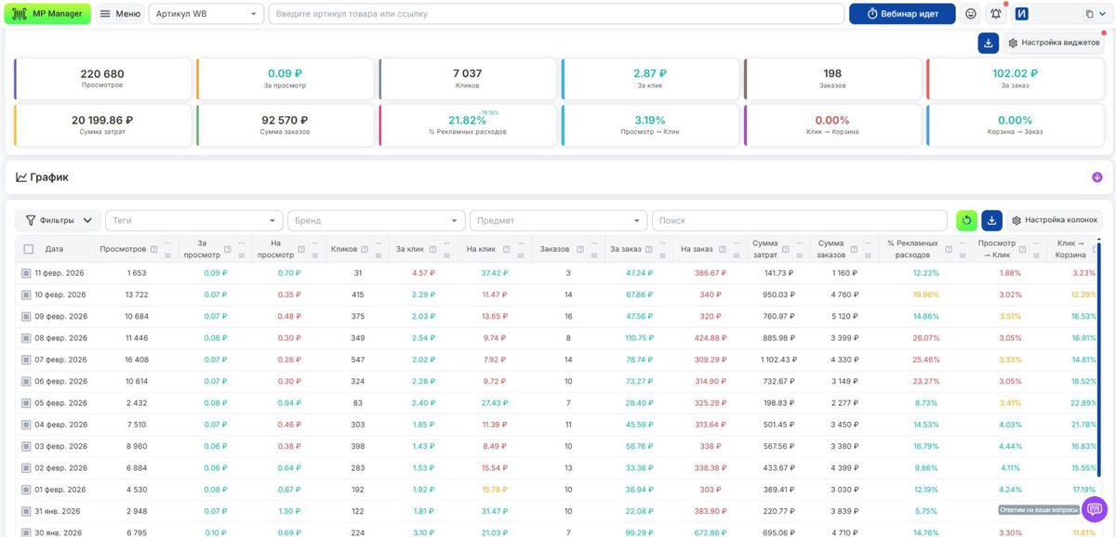The image size is (1116, 537).
Task: Click the smiley face feedback icon
Action: (x=971, y=14)
